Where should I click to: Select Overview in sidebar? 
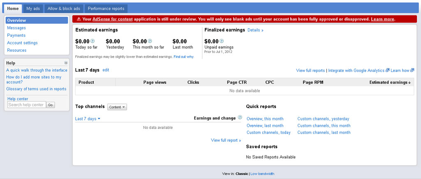(x=37, y=21)
